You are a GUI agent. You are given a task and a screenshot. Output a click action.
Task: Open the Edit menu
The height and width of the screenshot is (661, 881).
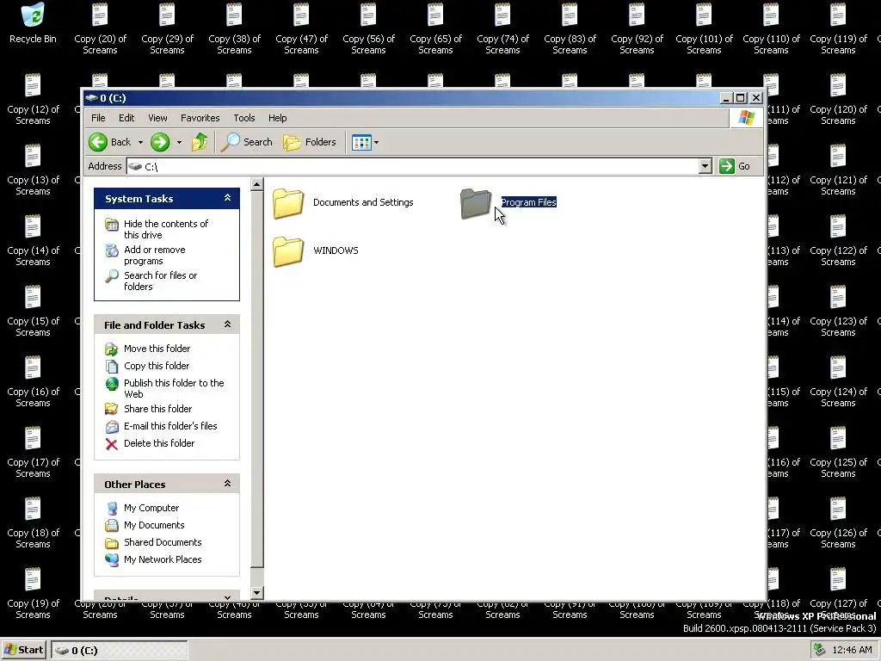click(126, 118)
